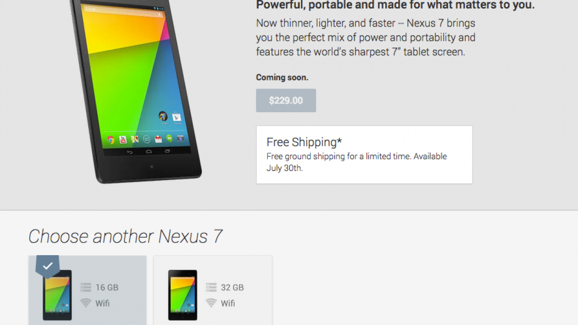The image size is (578, 325).
Task: Click the checkmark badge on 16 GB card
Action: 48,266
